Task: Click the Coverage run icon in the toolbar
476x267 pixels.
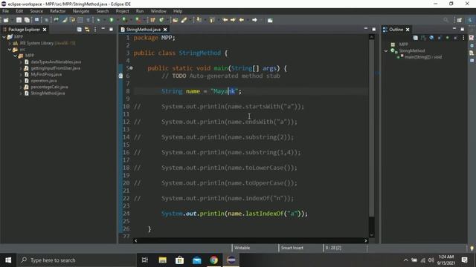Action: coord(124,20)
